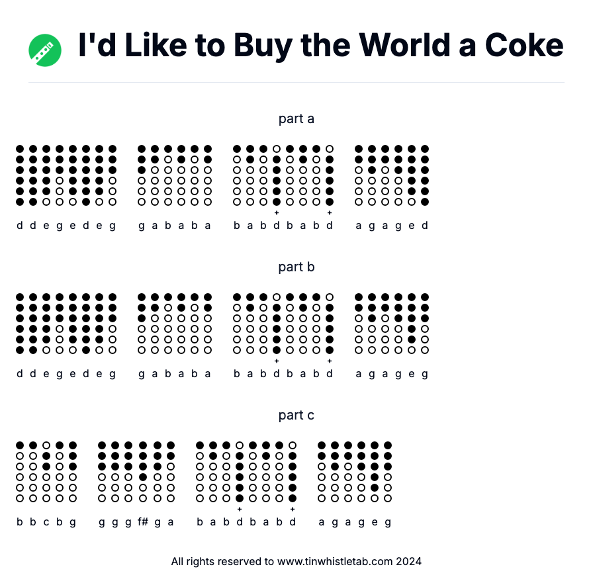Select the 'part b' section label
This screenshot has width=593, height=583.
click(x=296, y=267)
